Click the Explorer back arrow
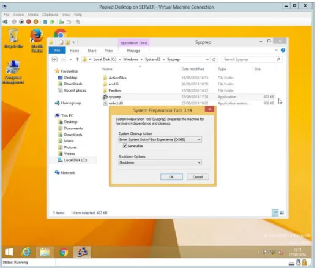This screenshot has width=317, height=268. coord(54,59)
